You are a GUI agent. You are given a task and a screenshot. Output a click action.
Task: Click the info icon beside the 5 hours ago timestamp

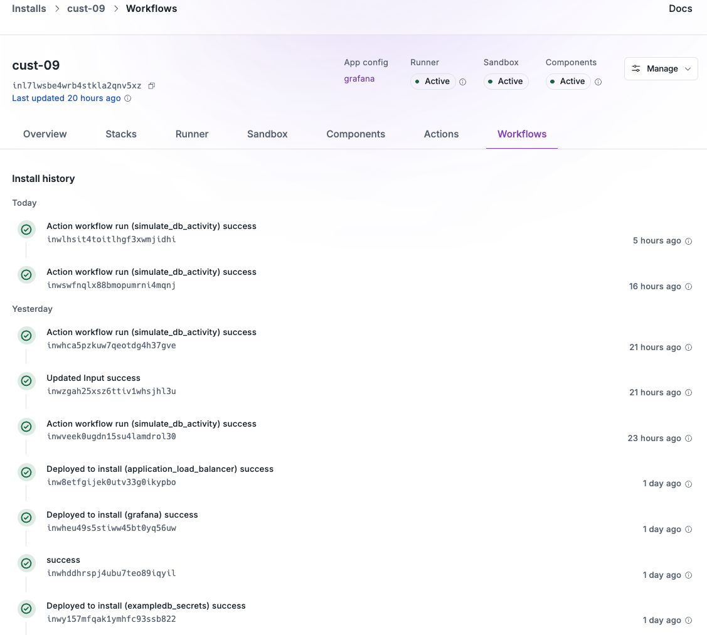688,241
